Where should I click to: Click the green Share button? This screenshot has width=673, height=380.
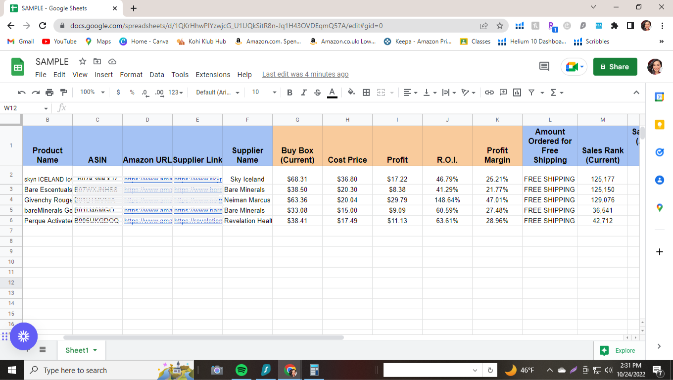pos(615,67)
